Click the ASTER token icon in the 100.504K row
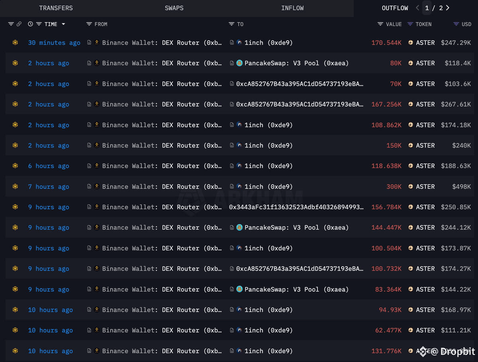This screenshot has height=362, width=478. coord(411,248)
